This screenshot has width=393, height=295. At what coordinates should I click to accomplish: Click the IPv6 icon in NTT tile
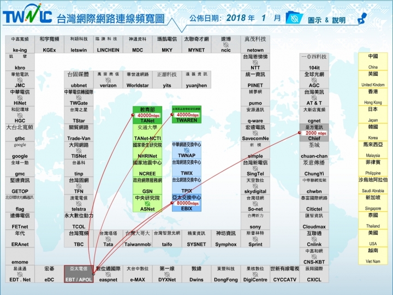[x=255, y=62]
